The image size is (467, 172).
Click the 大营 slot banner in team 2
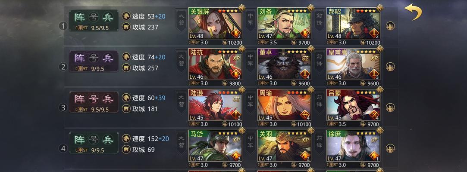point(181,61)
